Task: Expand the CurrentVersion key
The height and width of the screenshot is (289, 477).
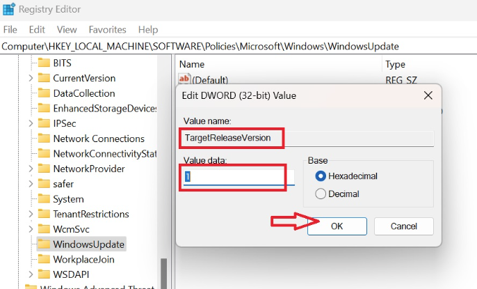Action: (x=31, y=78)
